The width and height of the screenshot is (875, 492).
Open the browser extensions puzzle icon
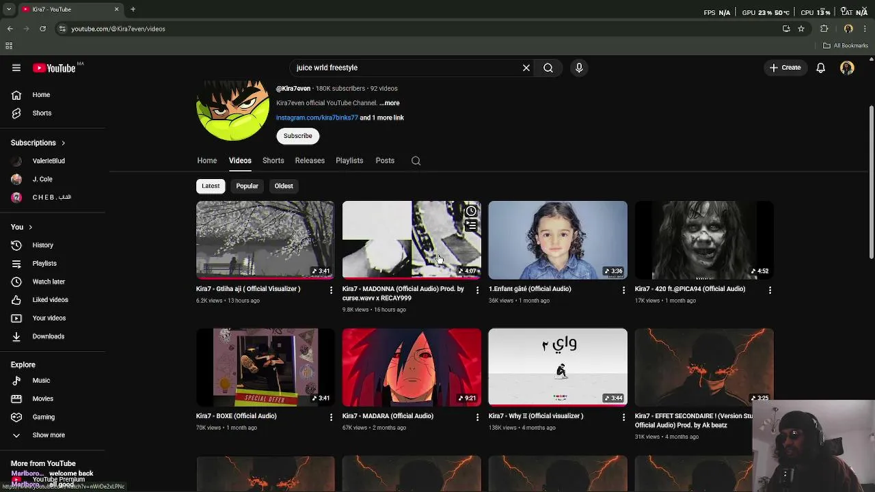tap(824, 29)
